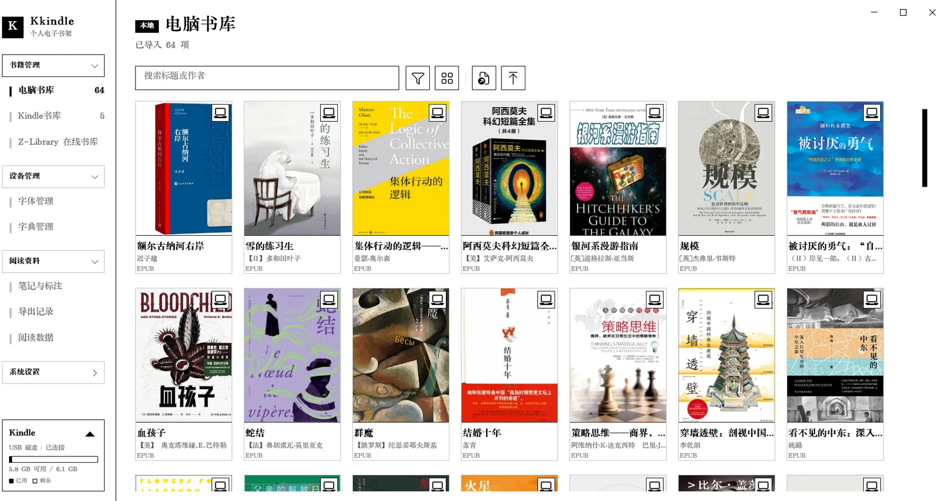Click computer icon on 集体行动的逻辑 cover

click(x=438, y=113)
